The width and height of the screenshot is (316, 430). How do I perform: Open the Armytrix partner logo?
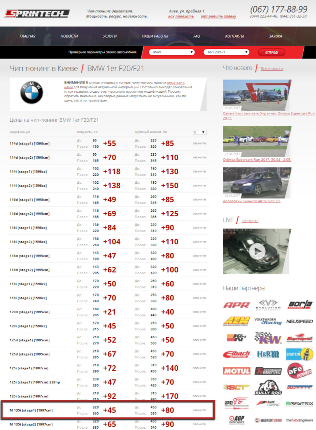(x=300, y=403)
